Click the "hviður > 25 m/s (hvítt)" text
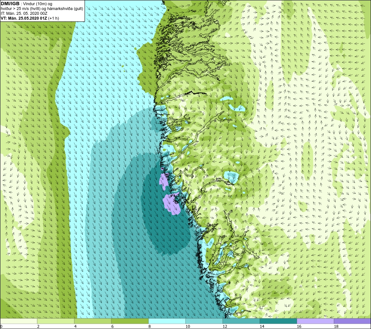The width and height of the screenshot is (371, 329). click(20, 9)
